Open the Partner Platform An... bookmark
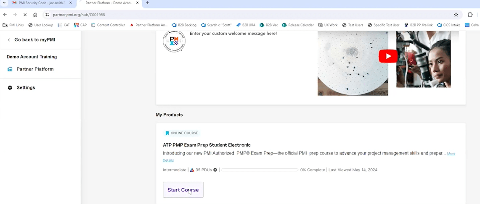The height and width of the screenshot is (204, 480). pyautogui.click(x=149, y=25)
